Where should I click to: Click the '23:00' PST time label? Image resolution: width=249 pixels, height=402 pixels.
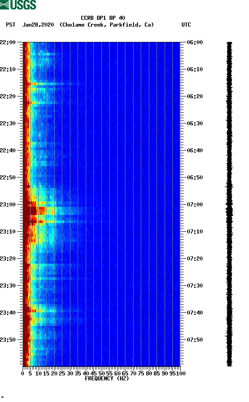[x=8, y=204]
